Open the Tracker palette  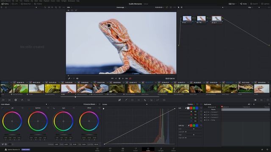pos(138,100)
